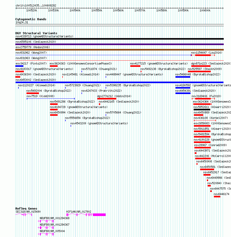
Task: Click nsv4543209 gnomAD variant label
Action: (x=99, y=123)
